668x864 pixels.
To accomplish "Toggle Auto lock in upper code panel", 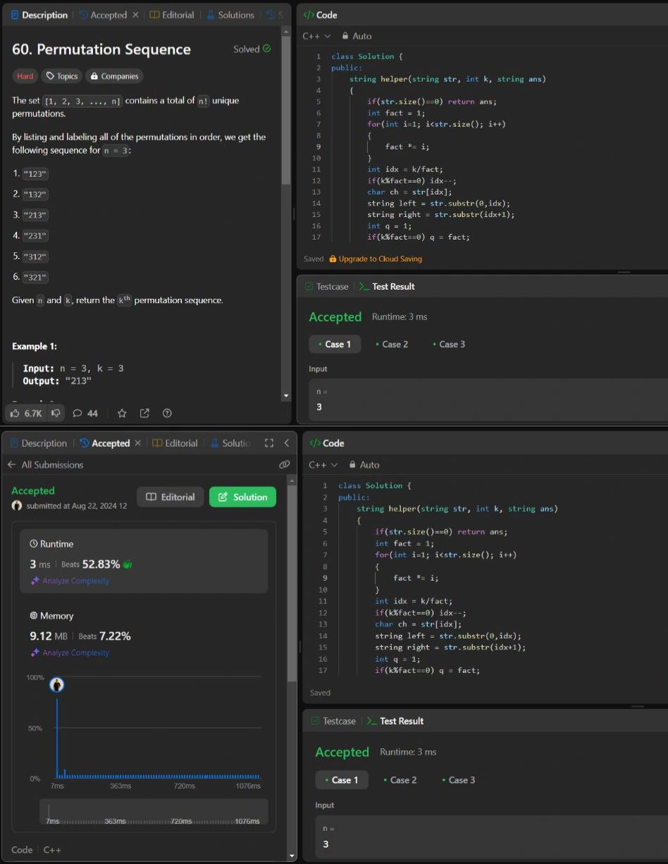I will pyautogui.click(x=357, y=36).
